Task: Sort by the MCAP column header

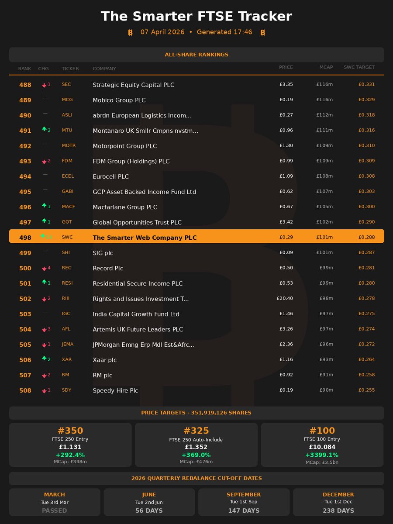Action: (326, 68)
